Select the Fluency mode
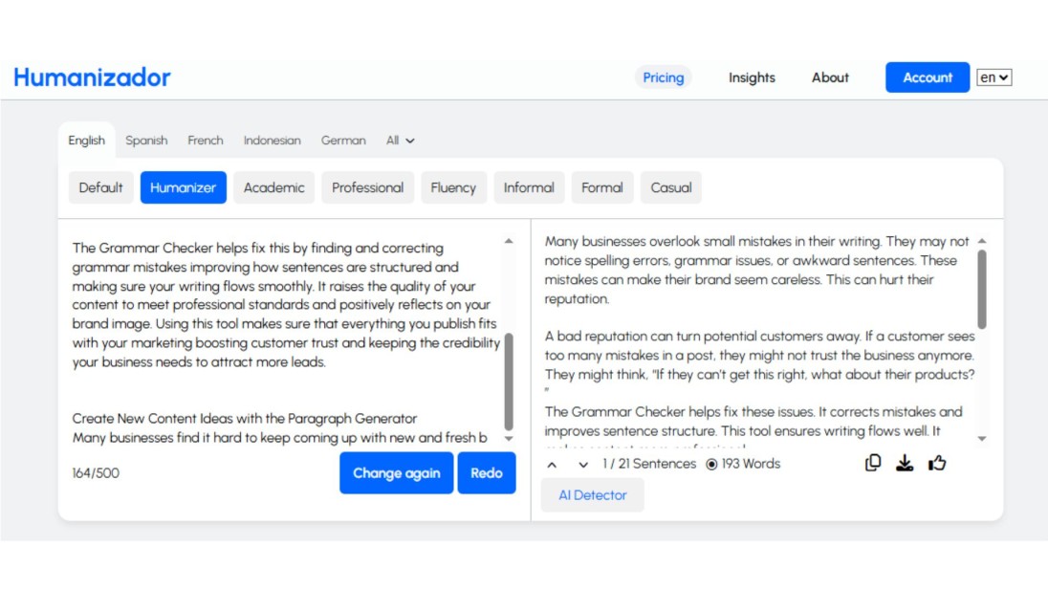This screenshot has width=1048, height=589. pos(453,187)
